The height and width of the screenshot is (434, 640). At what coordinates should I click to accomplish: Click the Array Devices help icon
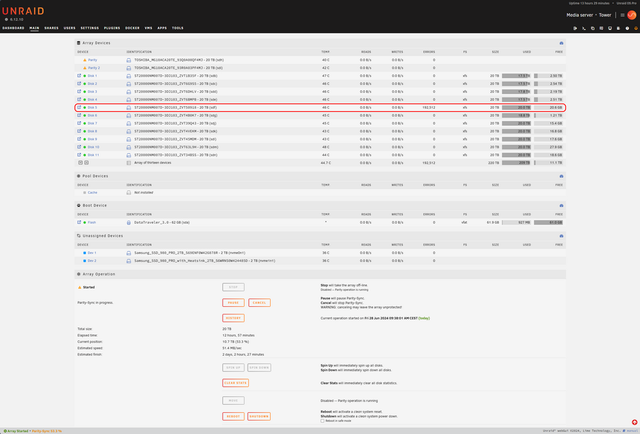point(561,43)
